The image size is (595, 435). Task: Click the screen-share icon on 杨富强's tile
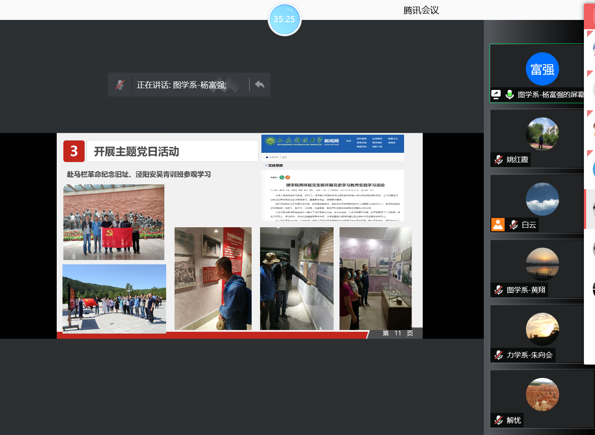[x=496, y=94]
